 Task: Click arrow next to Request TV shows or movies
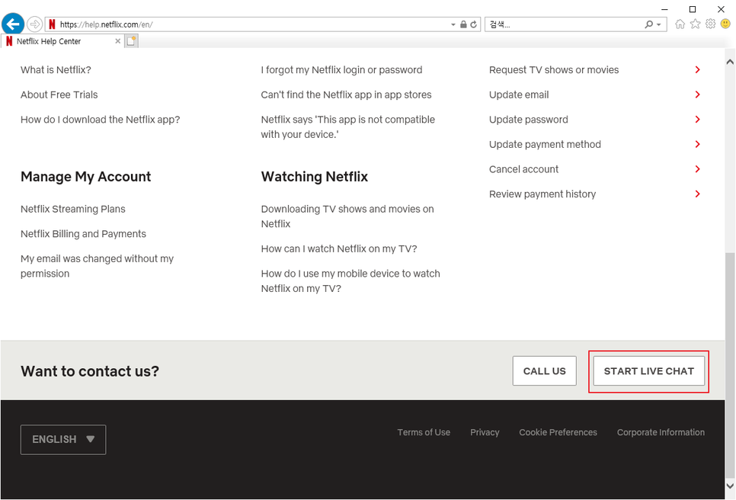[697, 70]
